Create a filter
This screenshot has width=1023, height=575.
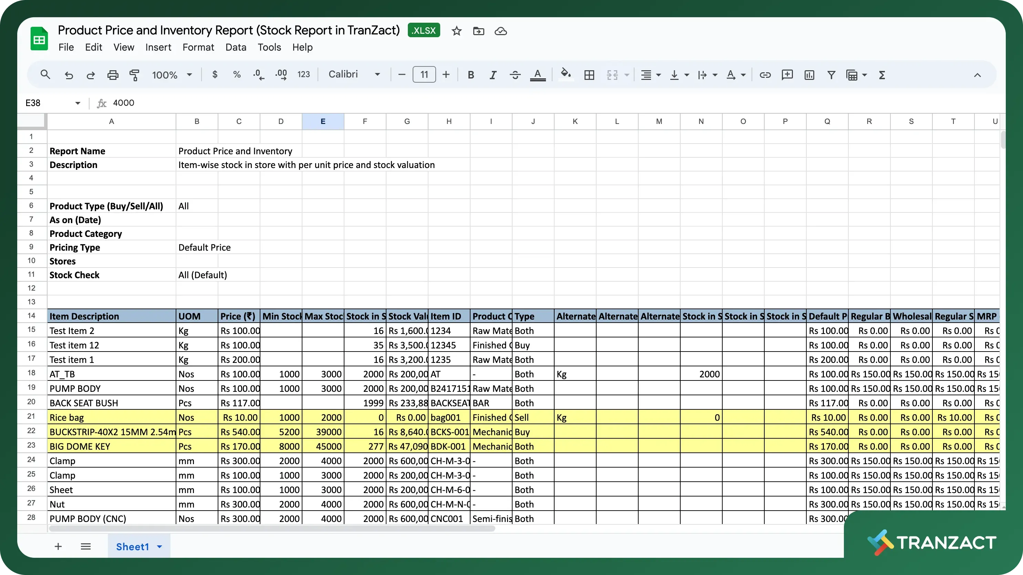[x=831, y=75]
